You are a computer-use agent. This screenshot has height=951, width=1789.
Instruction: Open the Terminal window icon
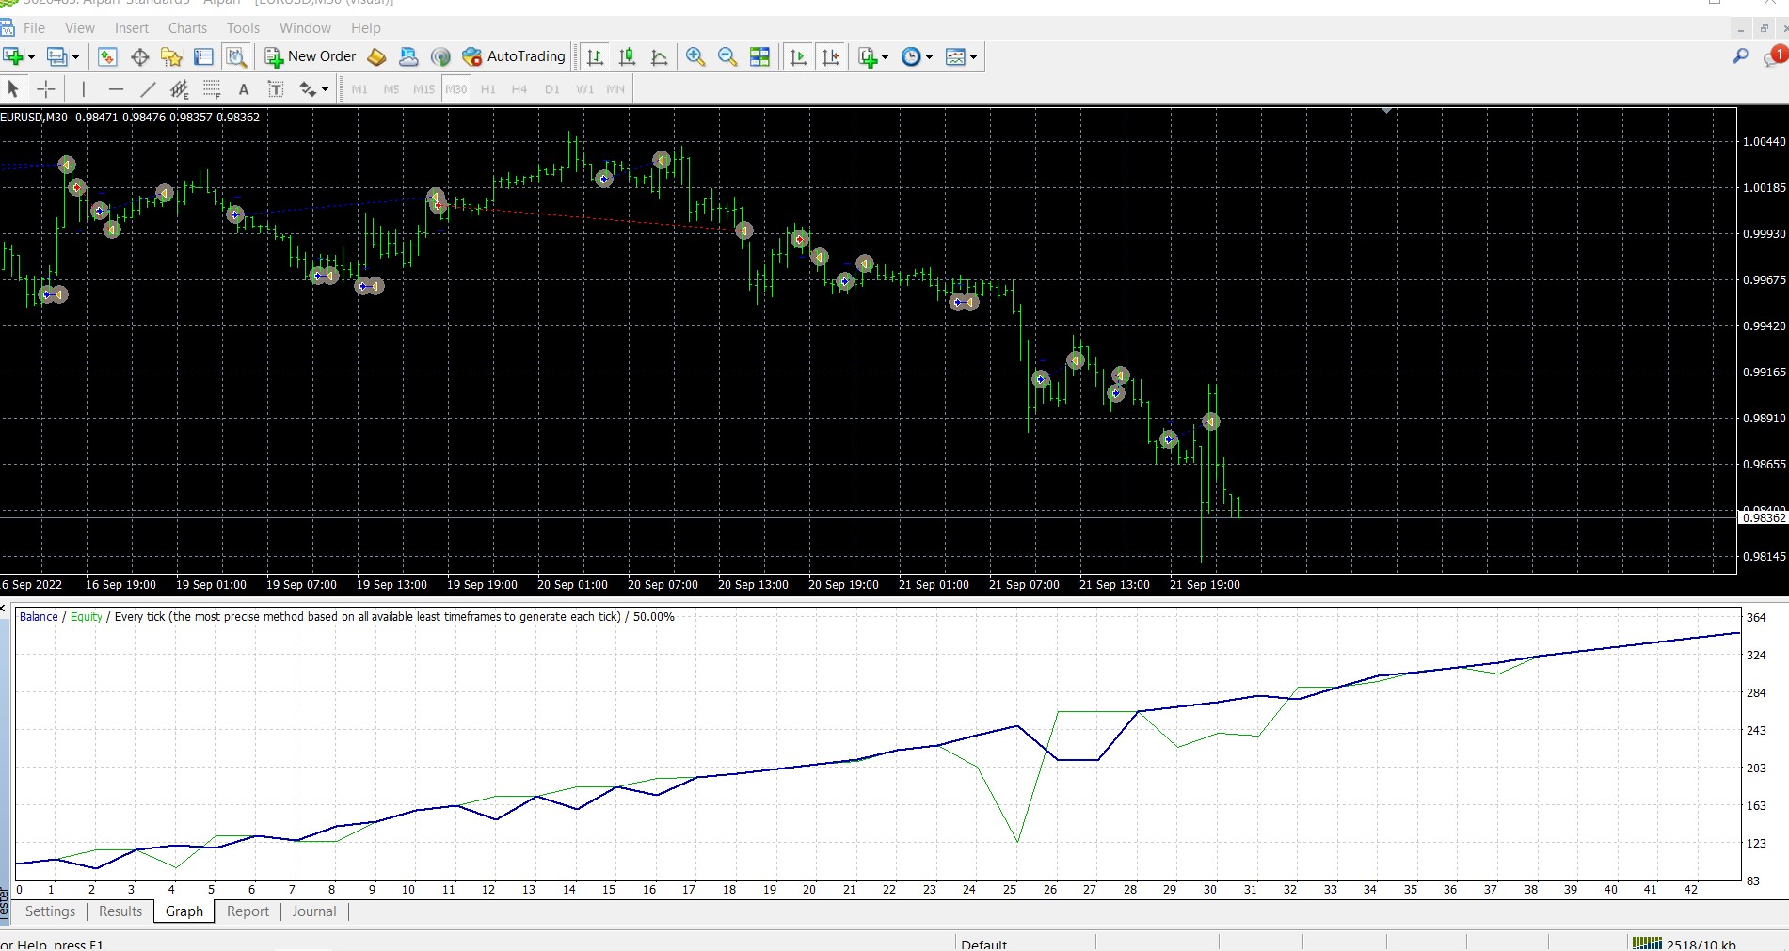[x=203, y=57]
